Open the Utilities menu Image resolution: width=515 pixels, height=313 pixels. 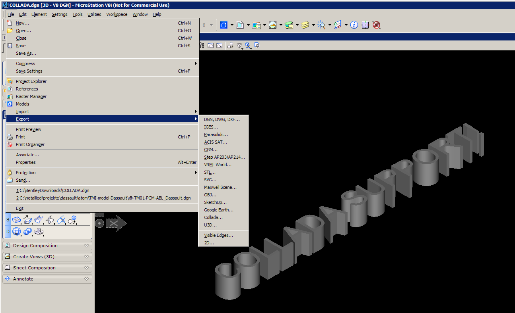pos(94,14)
